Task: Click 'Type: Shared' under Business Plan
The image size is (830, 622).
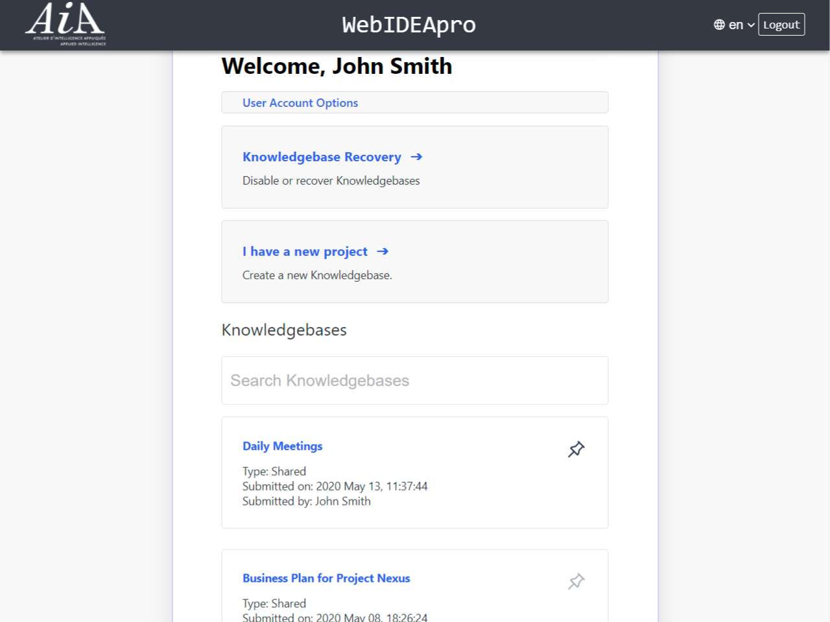Action: (274, 603)
